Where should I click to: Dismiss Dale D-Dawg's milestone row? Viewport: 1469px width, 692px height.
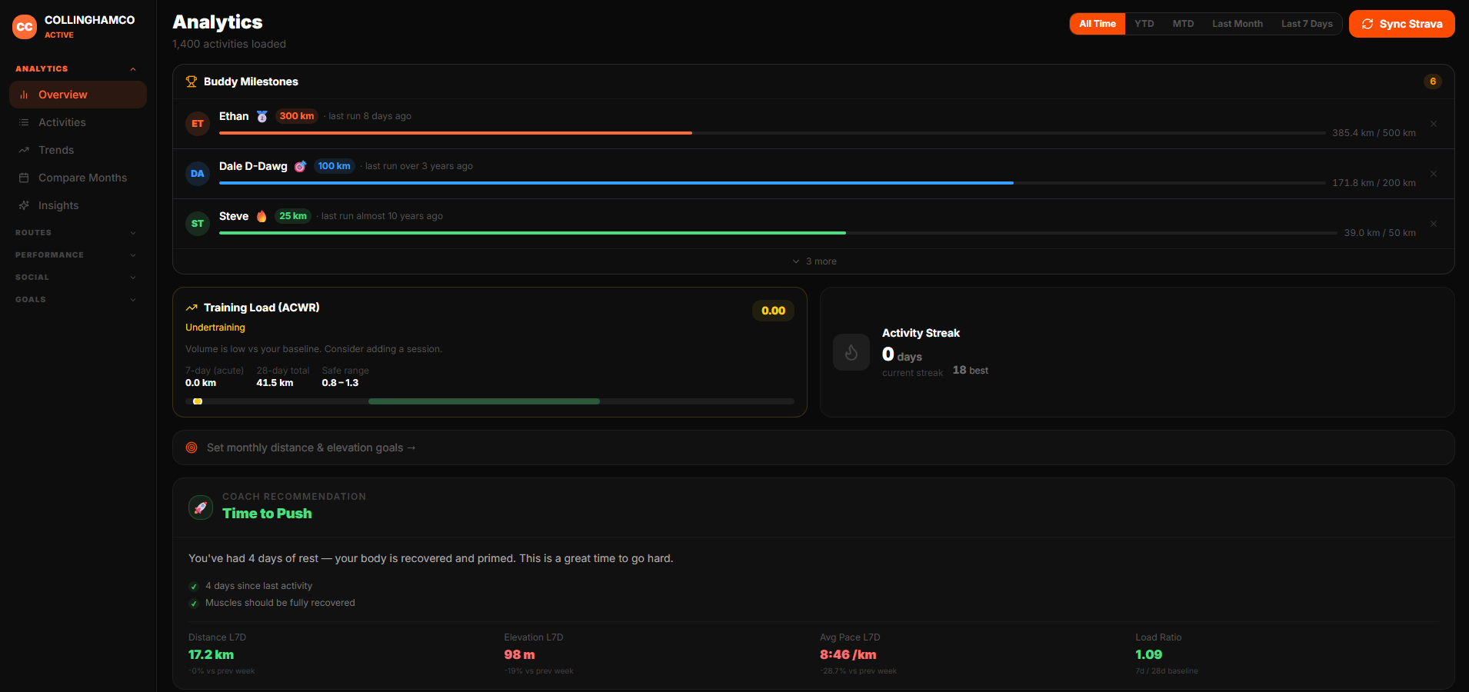tap(1434, 174)
